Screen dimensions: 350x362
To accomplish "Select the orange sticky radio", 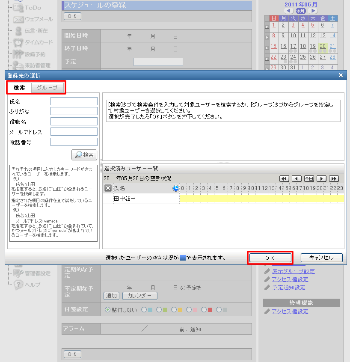I will [x=174, y=310].
